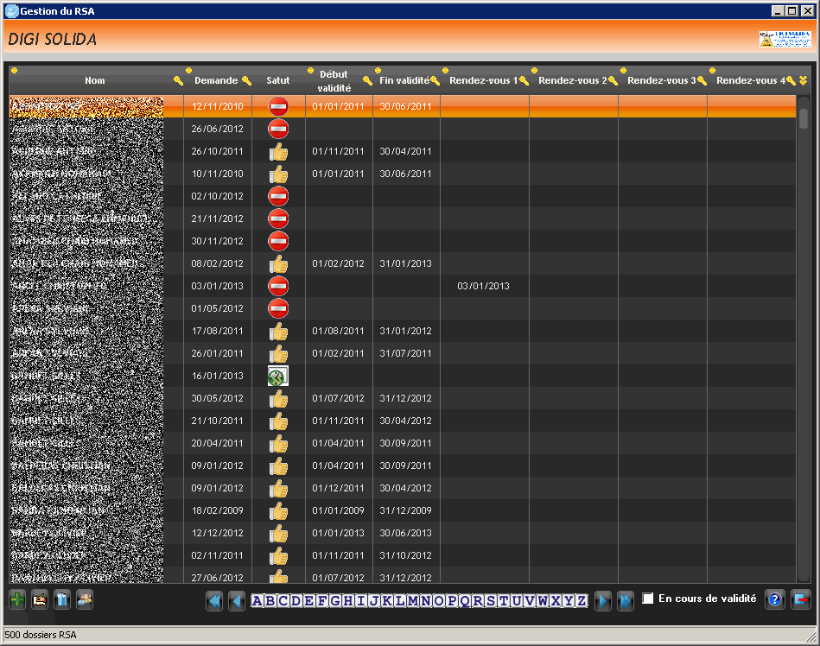Click the trash can delete icon
Image resolution: width=820 pixels, height=646 pixels.
tap(61, 599)
